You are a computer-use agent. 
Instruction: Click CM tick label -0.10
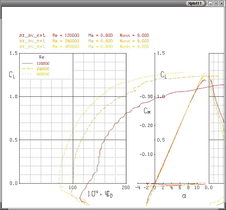pyautogui.click(x=146, y=154)
